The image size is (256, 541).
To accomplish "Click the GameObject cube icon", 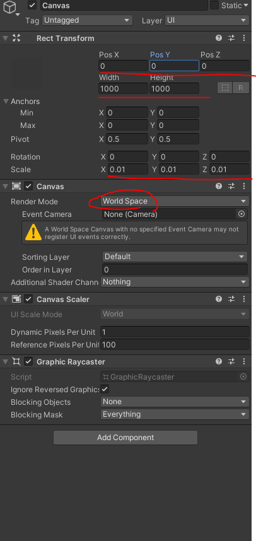I will pyautogui.click(x=9, y=7).
